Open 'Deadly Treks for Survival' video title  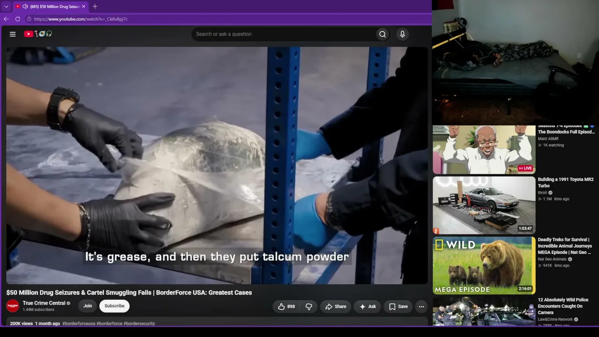[565, 246]
